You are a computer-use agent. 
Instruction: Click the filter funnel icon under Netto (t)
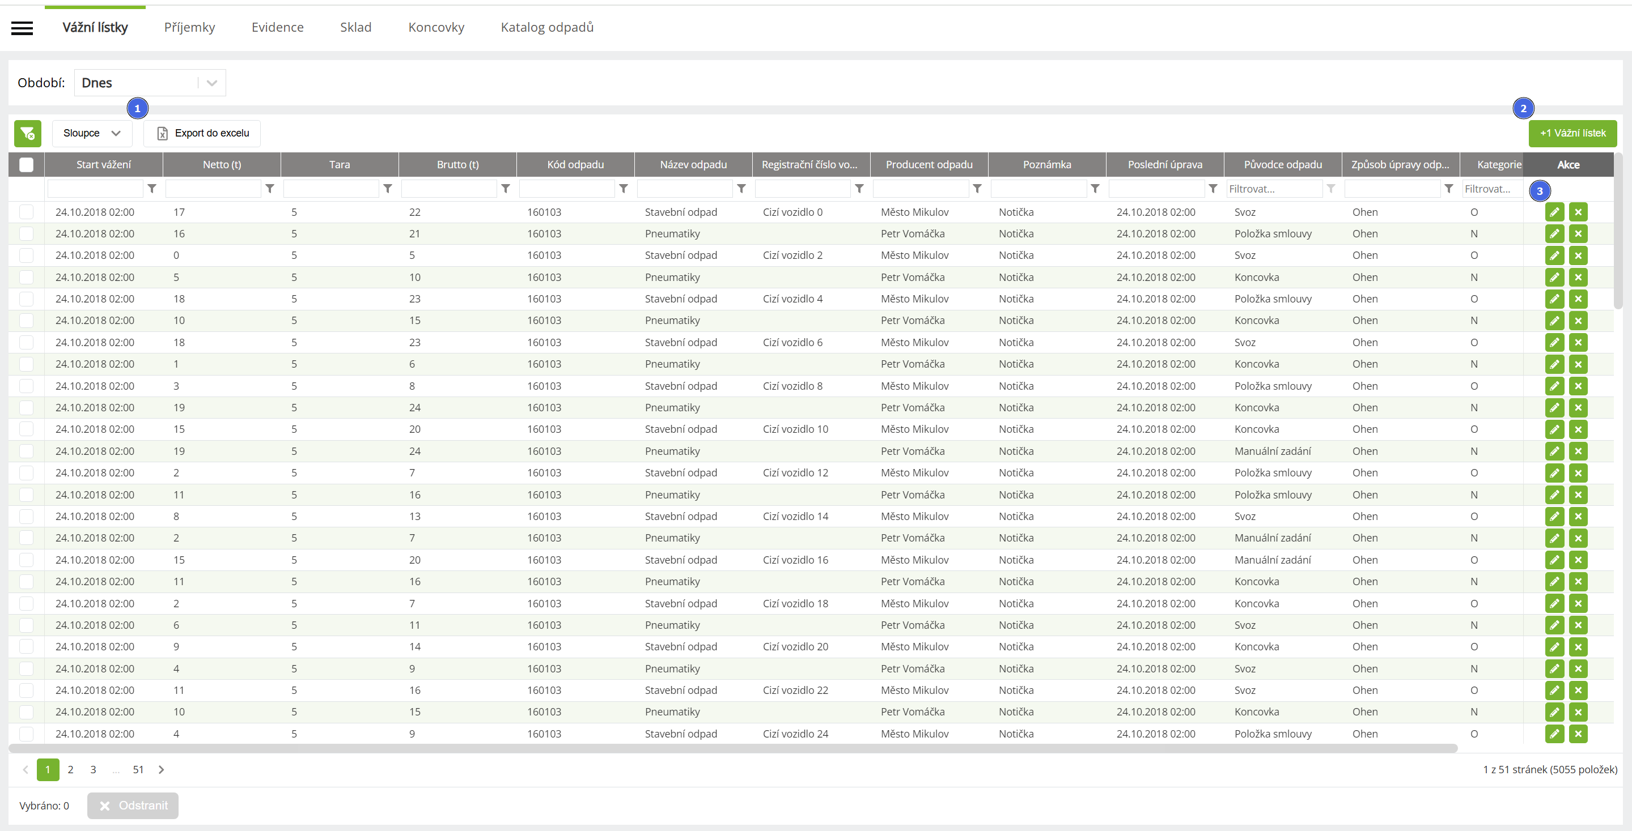(270, 189)
